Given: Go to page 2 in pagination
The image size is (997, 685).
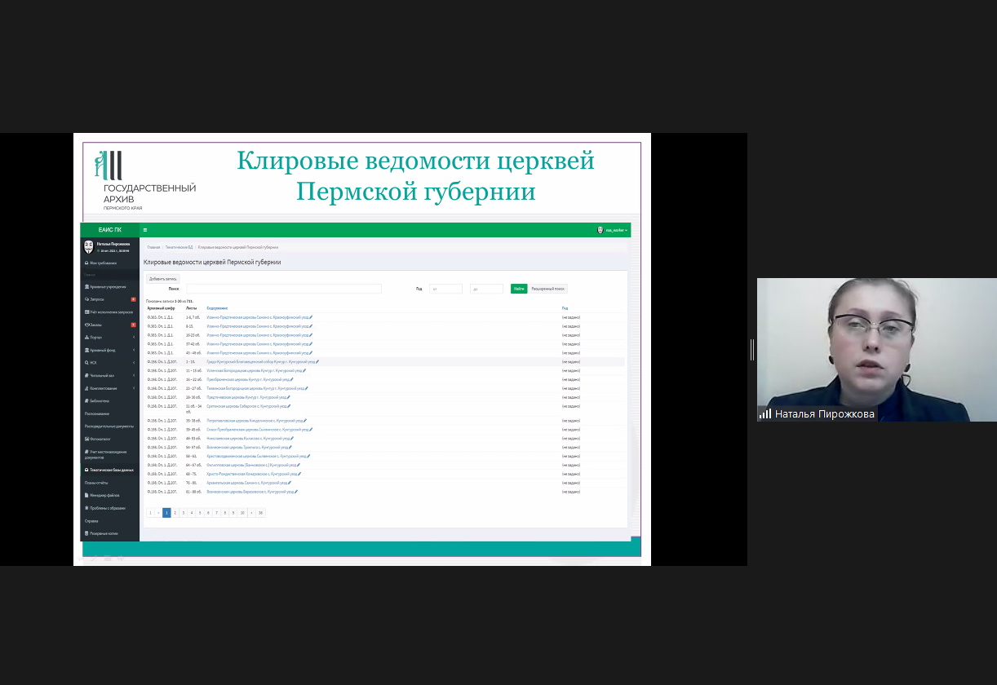Looking at the screenshot, I should [175, 513].
